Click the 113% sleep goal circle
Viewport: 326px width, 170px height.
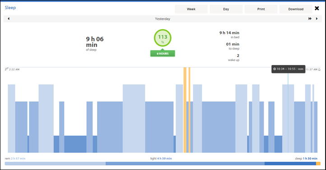pyautogui.click(x=163, y=38)
